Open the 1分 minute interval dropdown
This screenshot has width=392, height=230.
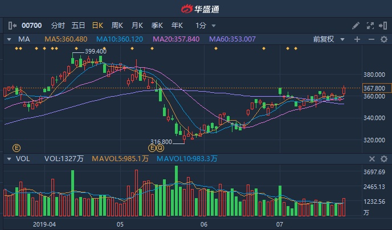point(205,26)
